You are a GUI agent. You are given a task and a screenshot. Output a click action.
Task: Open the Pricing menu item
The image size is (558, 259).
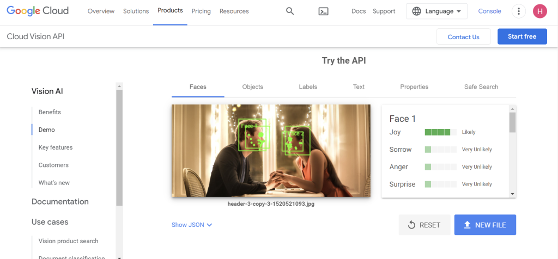click(x=201, y=11)
